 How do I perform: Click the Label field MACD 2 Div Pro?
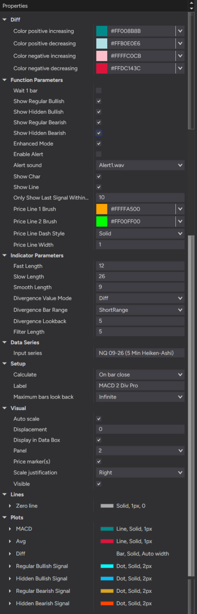[x=140, y=386]
